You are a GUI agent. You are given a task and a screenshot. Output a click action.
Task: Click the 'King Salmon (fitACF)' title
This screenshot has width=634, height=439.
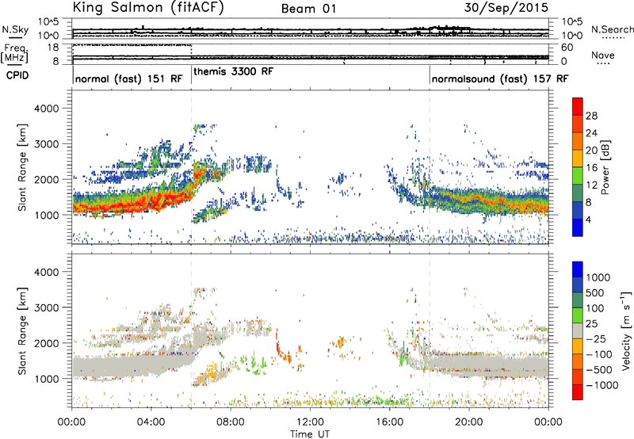tap(148, 7)
